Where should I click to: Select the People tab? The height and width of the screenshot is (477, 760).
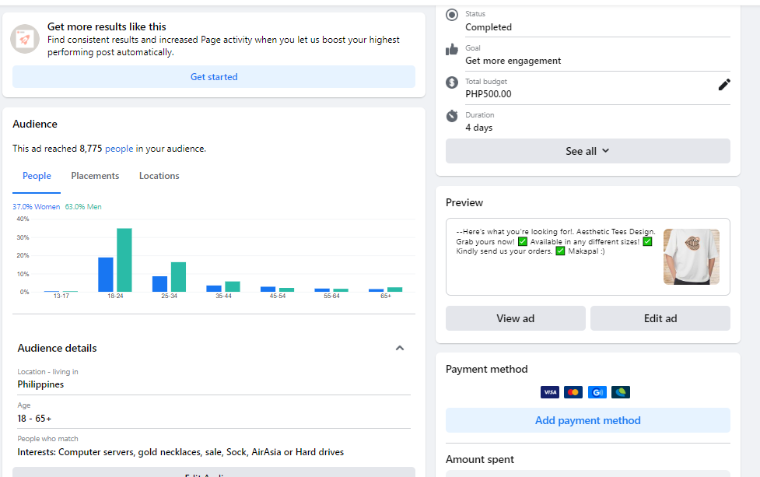[37, 176]
